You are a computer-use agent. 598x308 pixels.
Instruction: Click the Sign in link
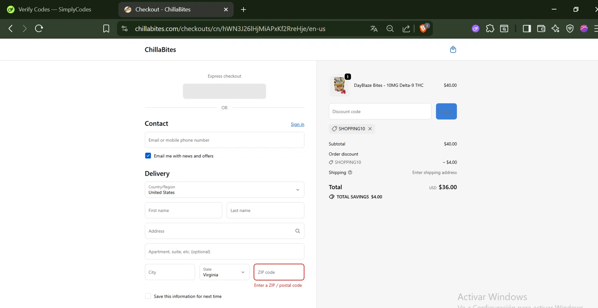pos(297,124)
